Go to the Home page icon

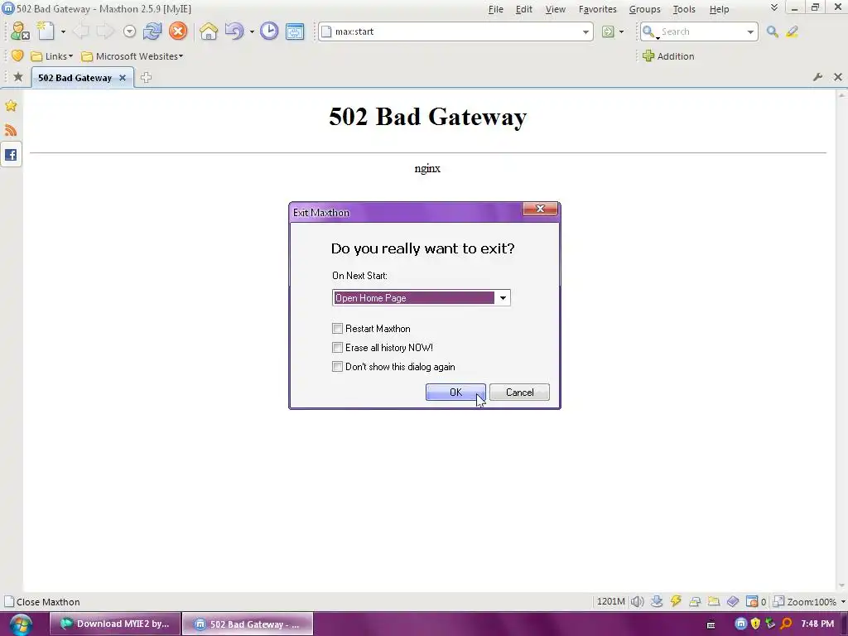pos(208,31)
